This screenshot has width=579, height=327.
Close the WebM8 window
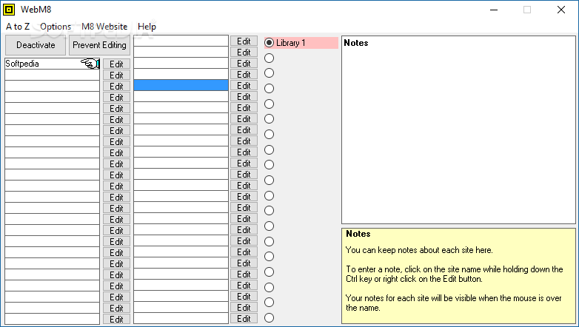click(561, 10)
